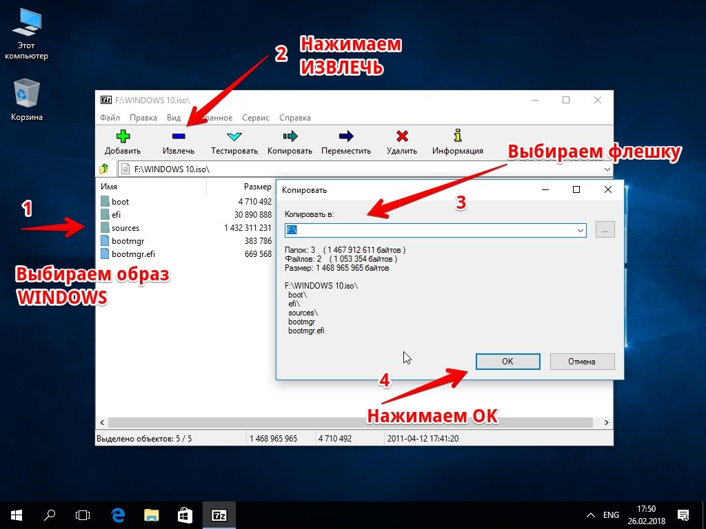Open the Справка menu
The height and width of the screenshot is (529, 706).
295,118
